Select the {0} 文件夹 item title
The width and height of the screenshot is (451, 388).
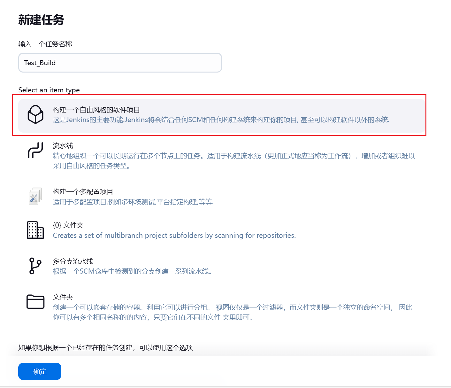pos(68,225)
